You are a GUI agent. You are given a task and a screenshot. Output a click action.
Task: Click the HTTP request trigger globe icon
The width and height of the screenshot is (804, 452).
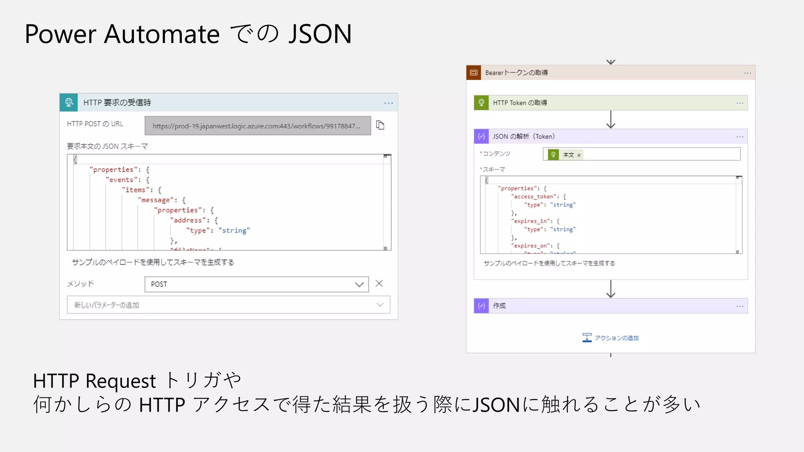pos(69,102)
